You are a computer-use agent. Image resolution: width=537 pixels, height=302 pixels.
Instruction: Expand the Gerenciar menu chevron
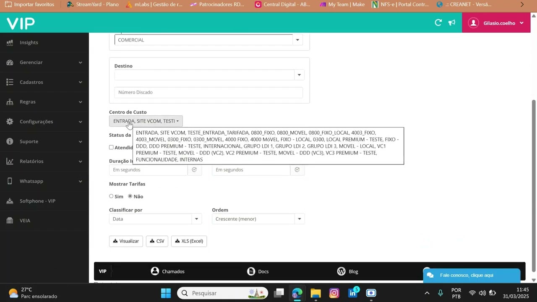click(x=80, y=62)
